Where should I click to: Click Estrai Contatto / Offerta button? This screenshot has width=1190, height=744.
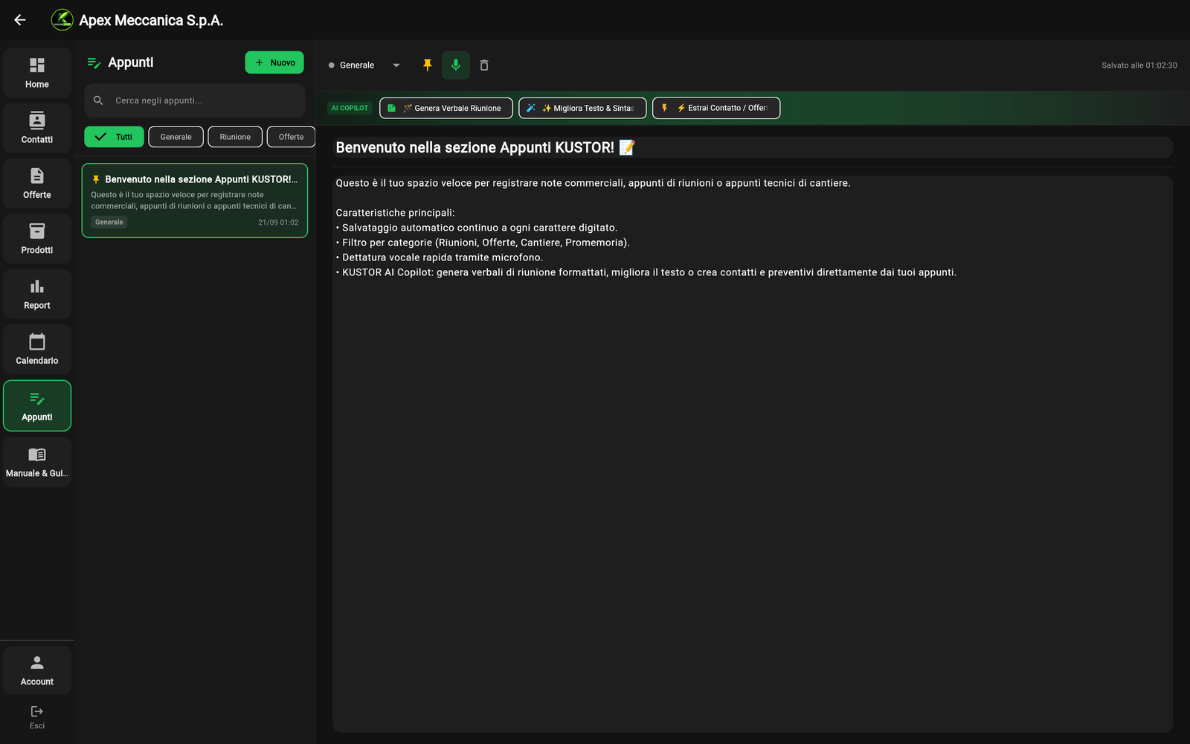[x=716, y=108]
